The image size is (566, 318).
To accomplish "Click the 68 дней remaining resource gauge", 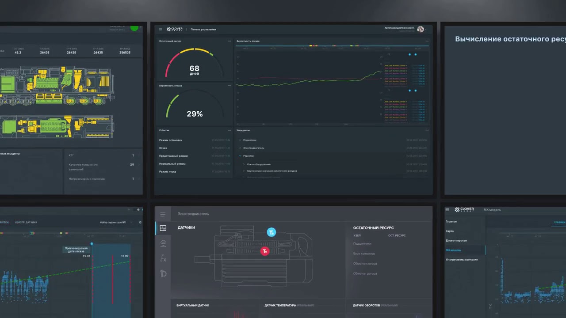I will (x=195, y=63).
